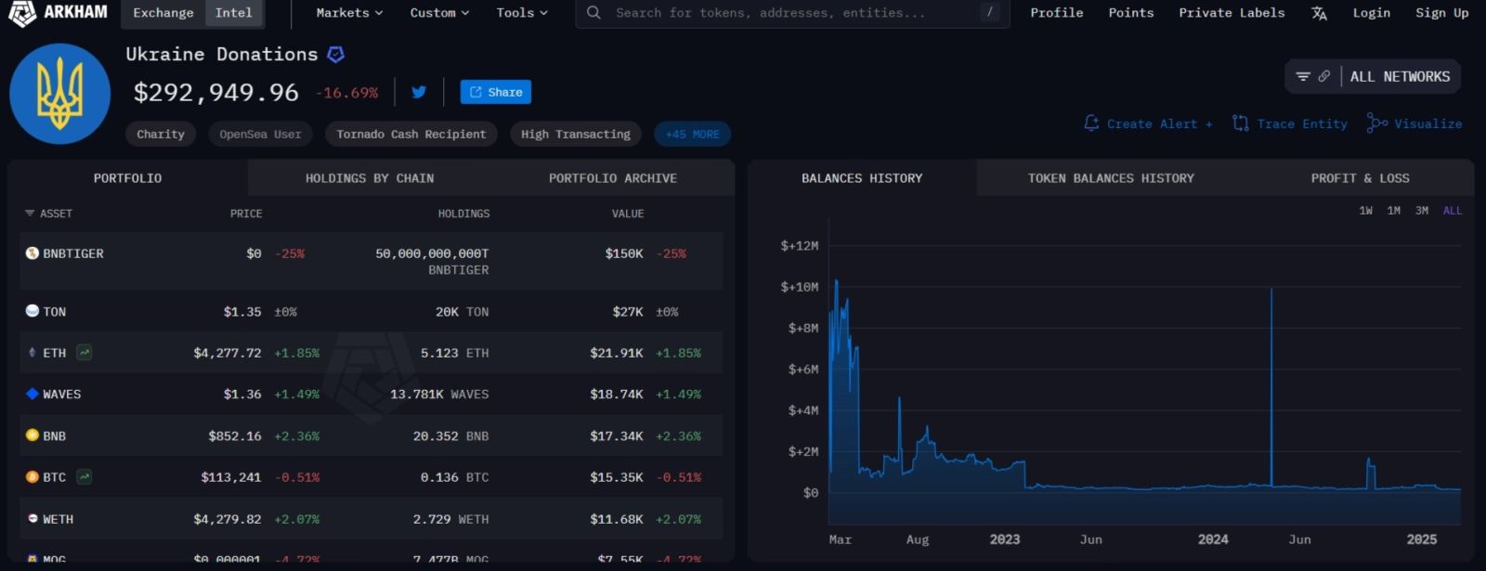Switch to Holdings By Chain tab

coord(370,178)
